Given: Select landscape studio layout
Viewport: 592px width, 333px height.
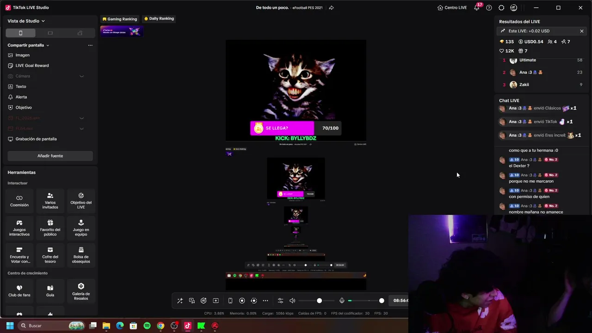Looking at the screenshot, I should (x=50, y=33).
